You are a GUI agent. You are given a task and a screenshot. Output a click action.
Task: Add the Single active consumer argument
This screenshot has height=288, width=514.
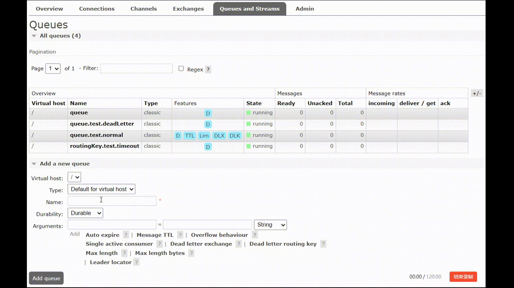pyautogui.click(x=119, y=244)
